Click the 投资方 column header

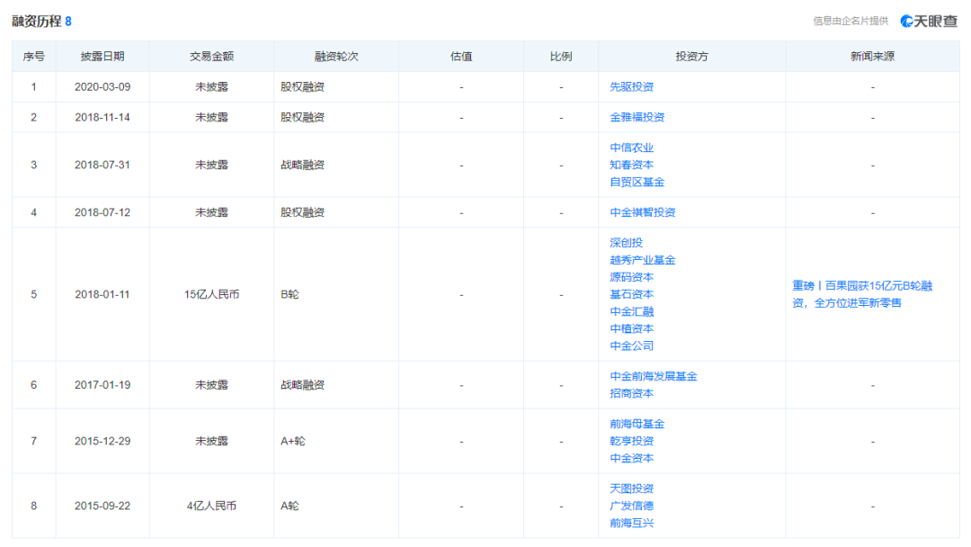(691, 57)
